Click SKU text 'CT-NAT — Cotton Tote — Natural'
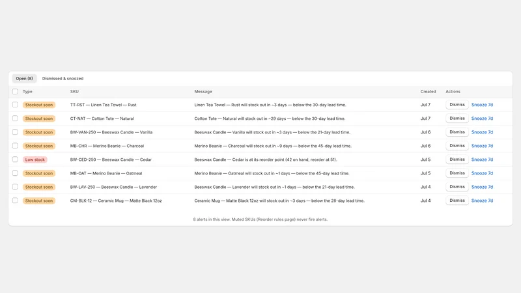 tap(102, 119)
